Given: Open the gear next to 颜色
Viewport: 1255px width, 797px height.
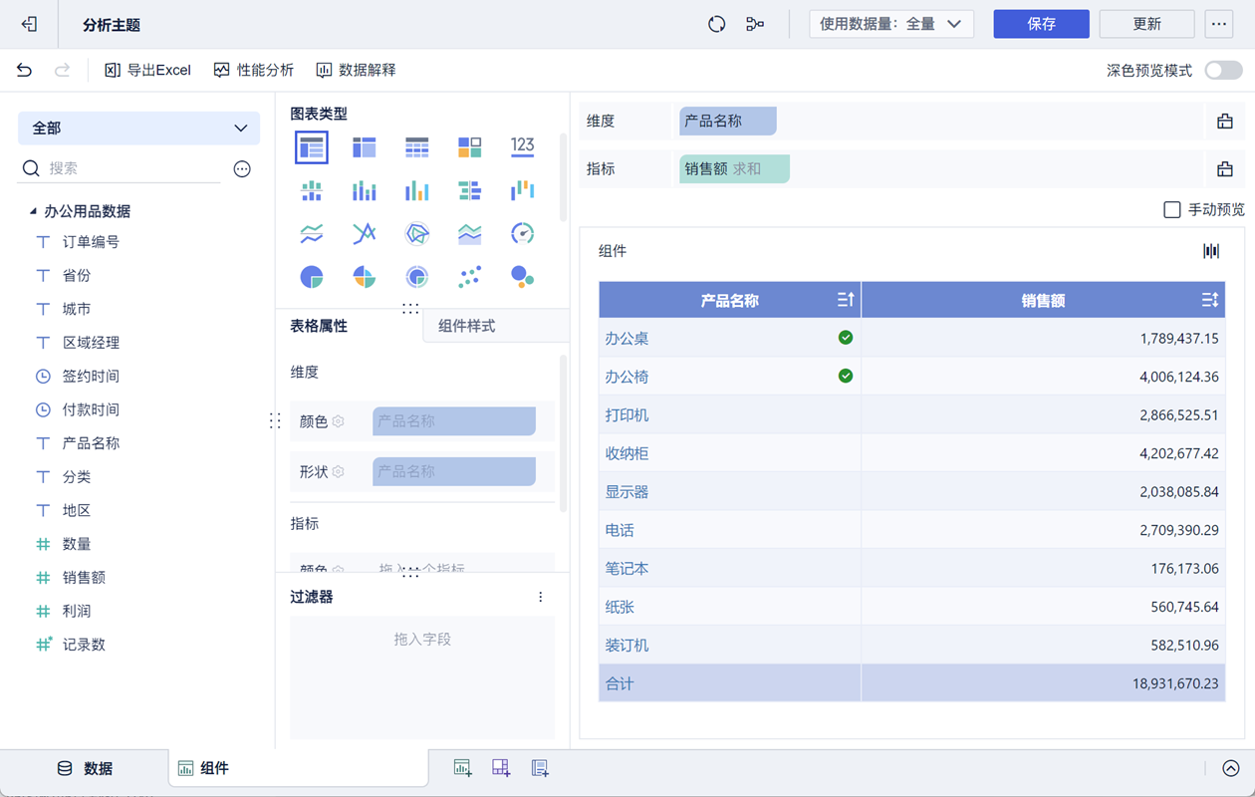Looking at the screenshot, I should (338, 421).
